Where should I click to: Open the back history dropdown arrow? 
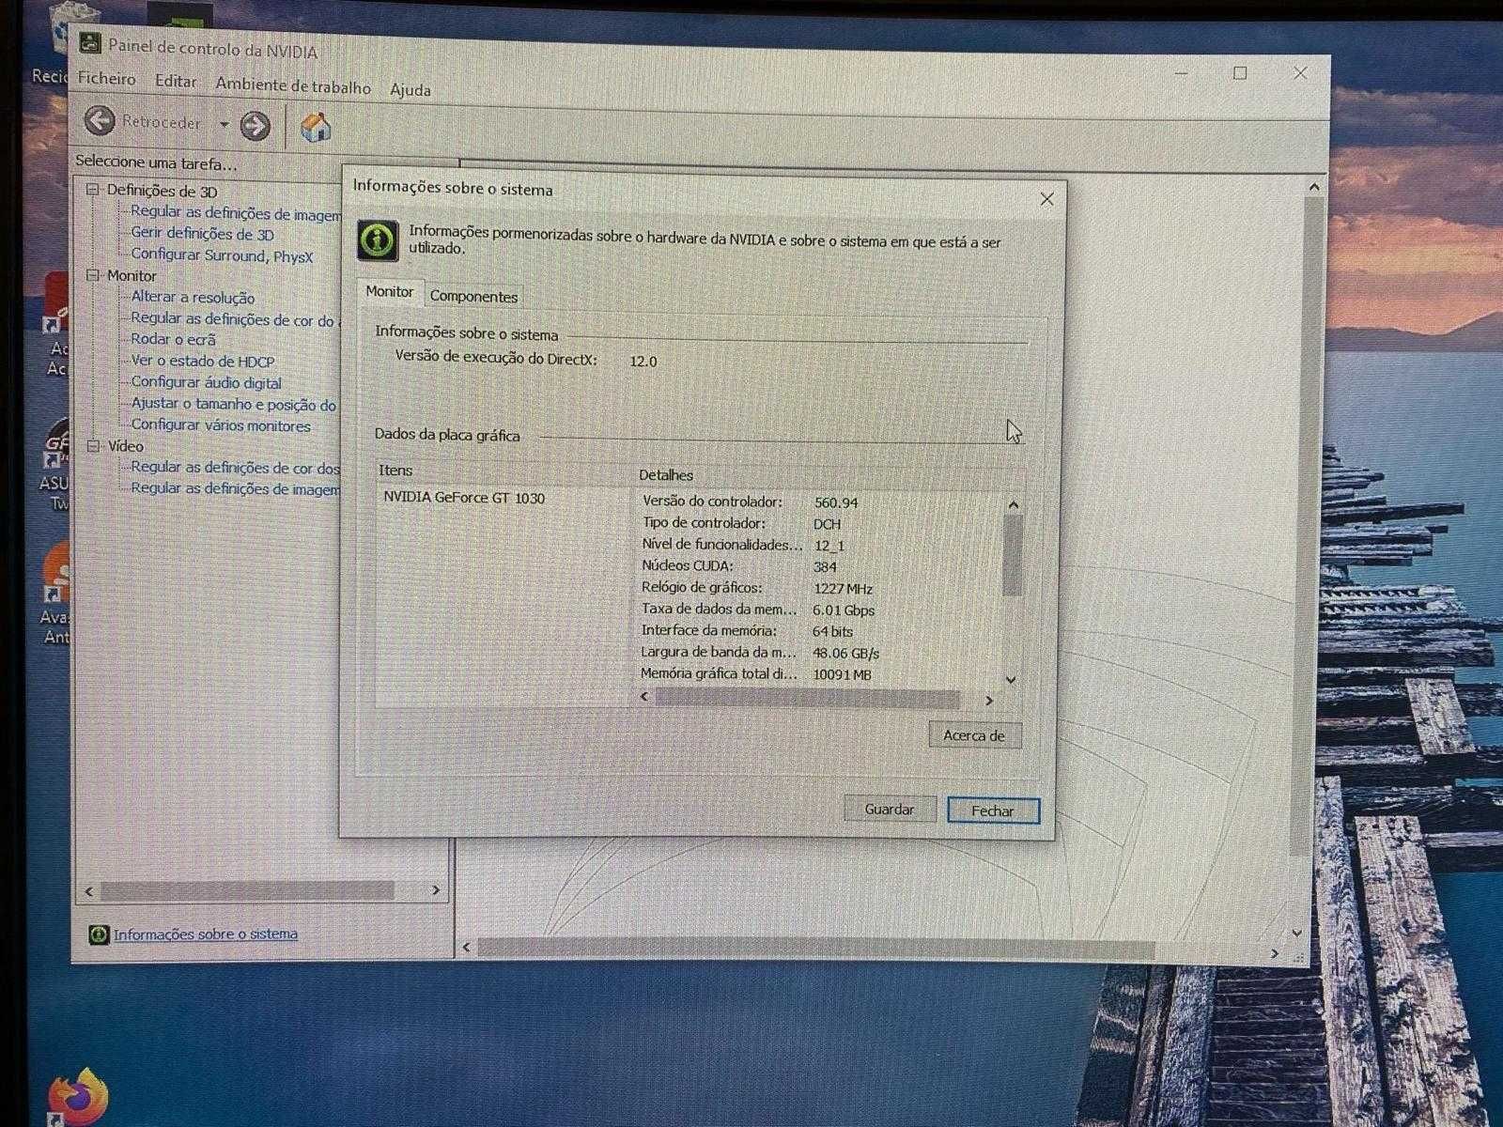(x=224, y=124)
